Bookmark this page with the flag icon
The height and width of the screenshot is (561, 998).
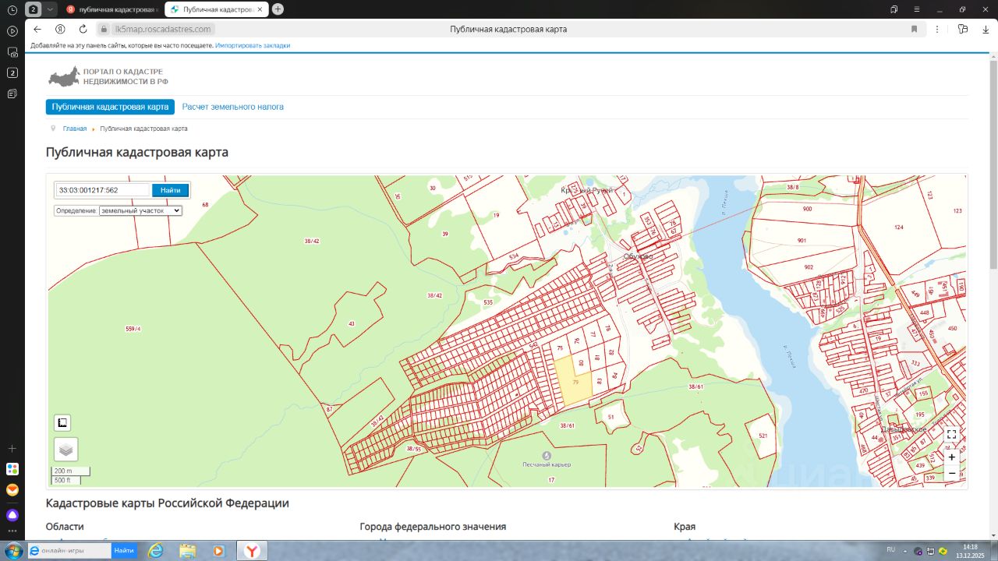[914, 29]
